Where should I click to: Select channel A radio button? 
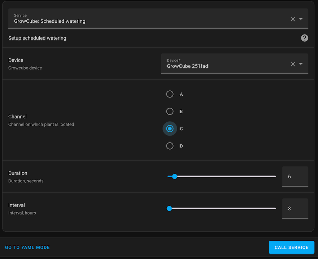click(170, 94)
